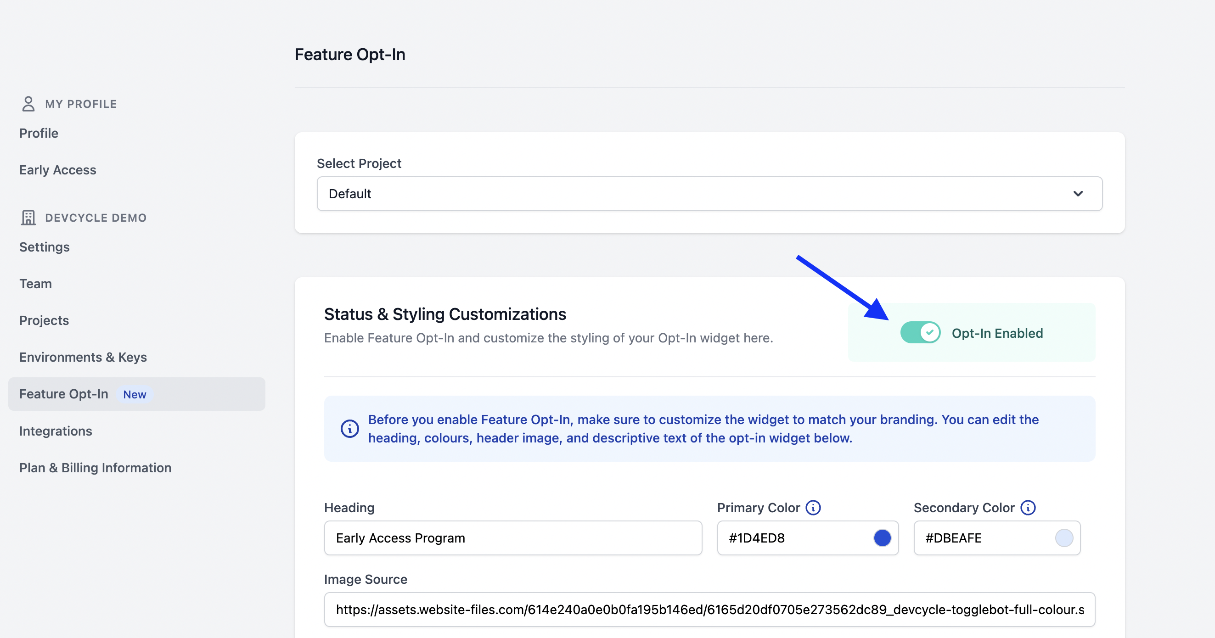Open Environments & Keys settings
The image size is (1215, 638).
(83, 357)
